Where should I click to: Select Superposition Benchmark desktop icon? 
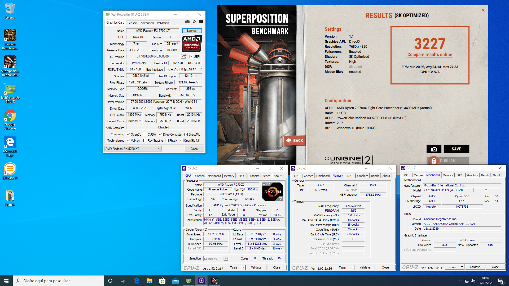pyautogui.click(x=10, y=66)
